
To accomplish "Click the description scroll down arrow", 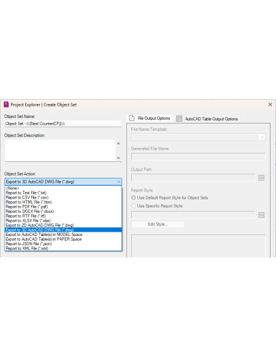I will point(118,158).
